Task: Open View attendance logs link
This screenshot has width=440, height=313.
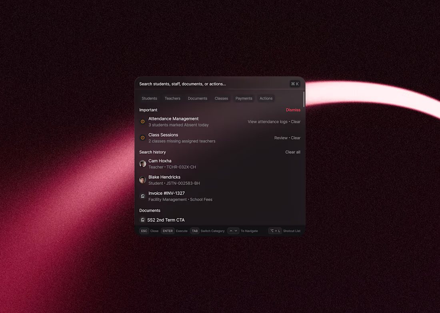Action: pyautogui.click(x=268, y=122)
